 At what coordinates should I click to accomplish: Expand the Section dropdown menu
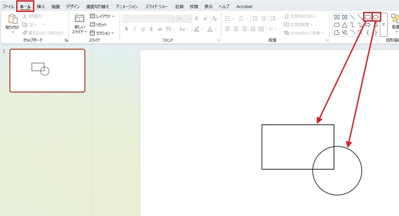click(x=102, y=33)
